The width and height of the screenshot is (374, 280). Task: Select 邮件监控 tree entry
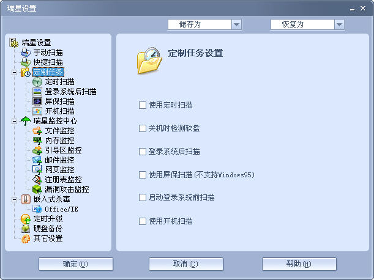pos(59,160)
